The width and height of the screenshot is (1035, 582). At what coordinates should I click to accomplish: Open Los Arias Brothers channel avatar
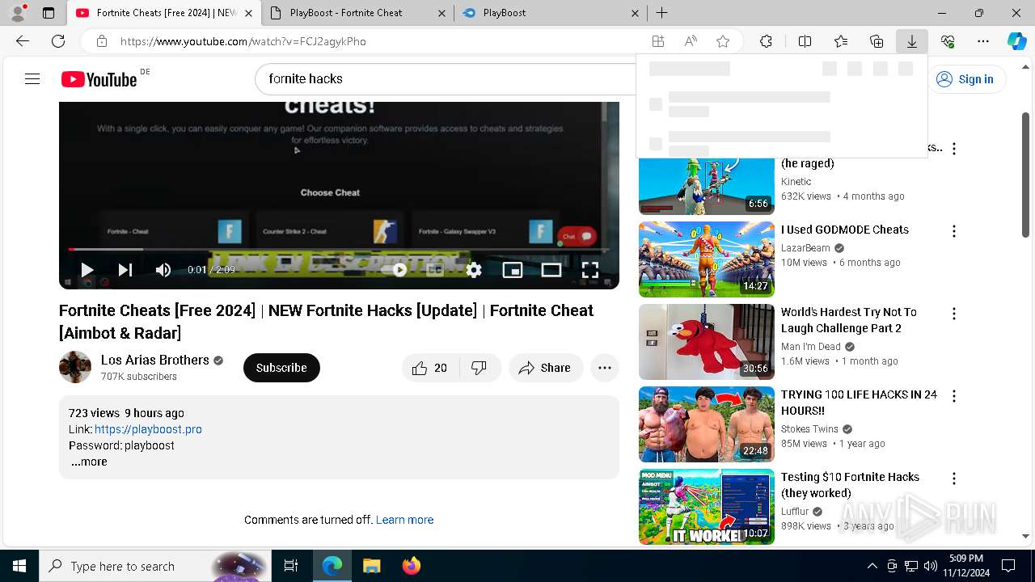pyautogui.click(x=75, y=367)
